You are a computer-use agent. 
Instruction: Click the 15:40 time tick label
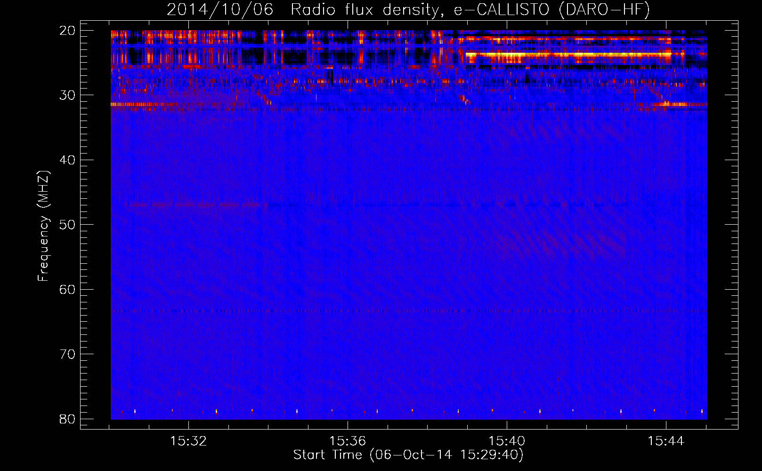(x=507, y=441)
